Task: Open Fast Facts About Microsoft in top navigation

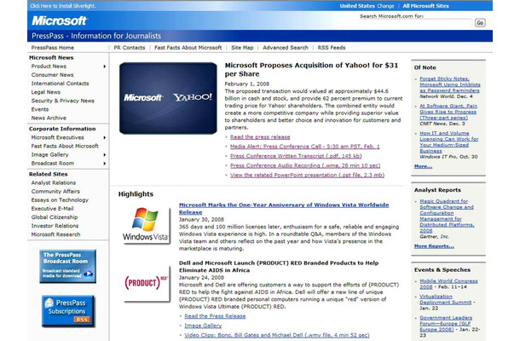Action: click(188, 48)
